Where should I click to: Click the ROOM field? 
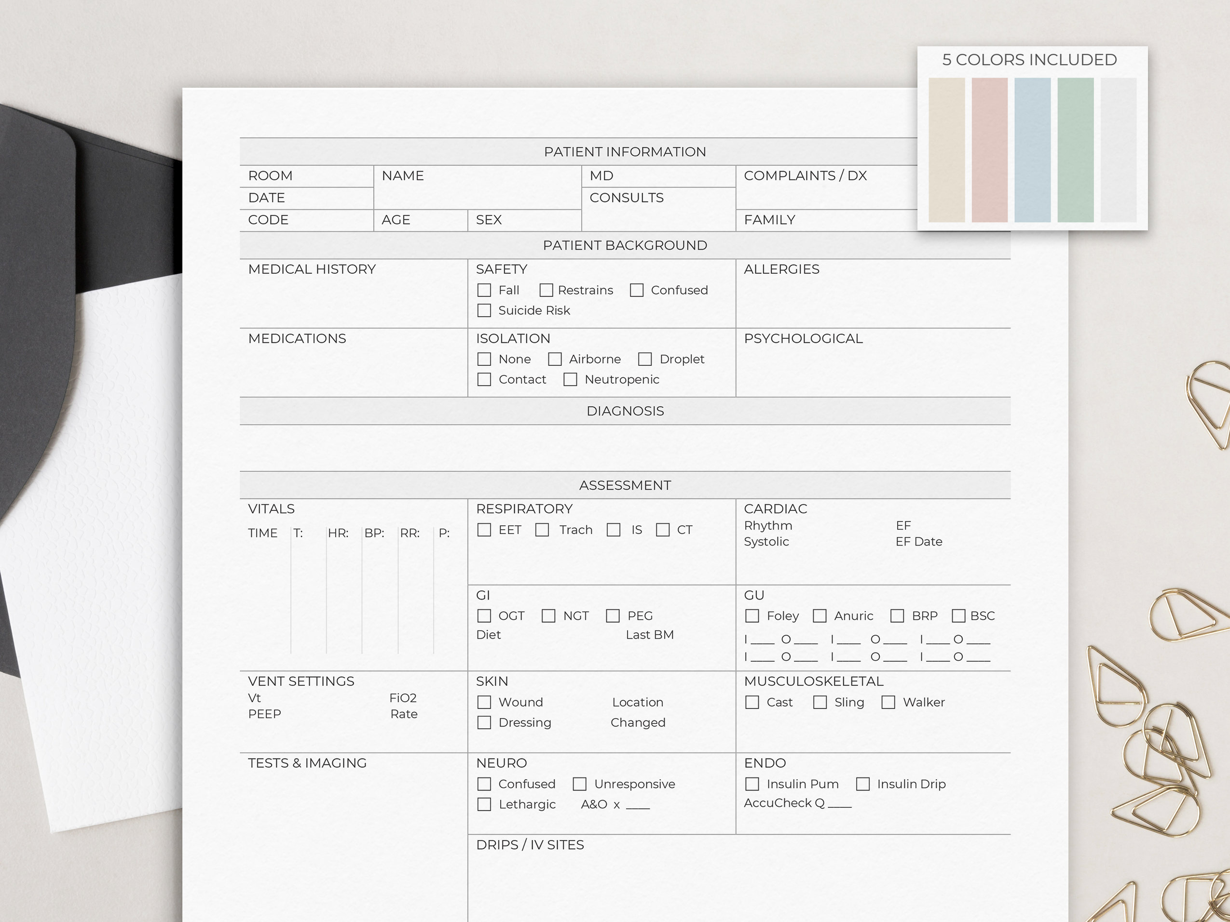[307, 176]
